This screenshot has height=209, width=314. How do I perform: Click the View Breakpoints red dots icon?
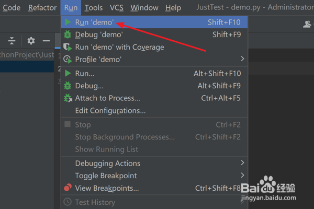(67, 188)
